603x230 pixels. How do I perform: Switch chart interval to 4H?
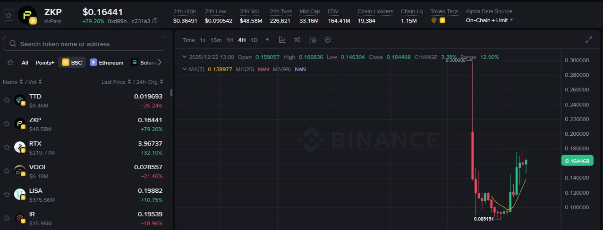pyautogui.click(x=242, y=40)
